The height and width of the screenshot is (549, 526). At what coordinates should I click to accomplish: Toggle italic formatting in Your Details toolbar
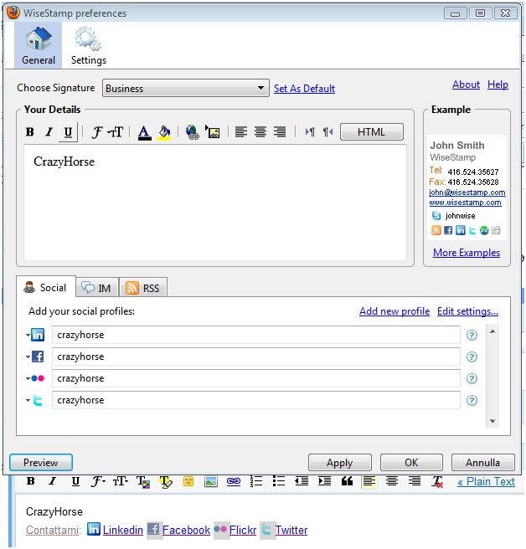pyautogui.click(x=49, y=132)
